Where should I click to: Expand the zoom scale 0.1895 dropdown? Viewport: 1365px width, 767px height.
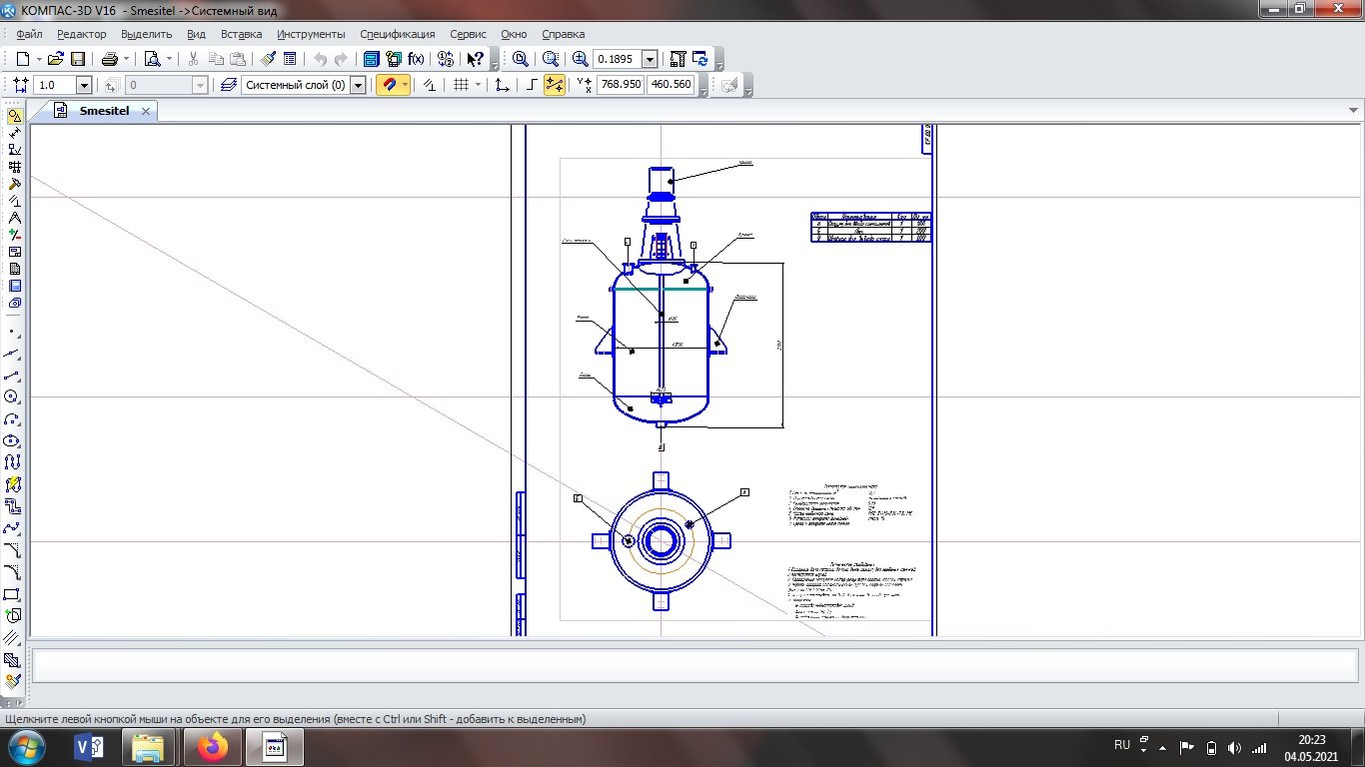click(x=651, y=59)
